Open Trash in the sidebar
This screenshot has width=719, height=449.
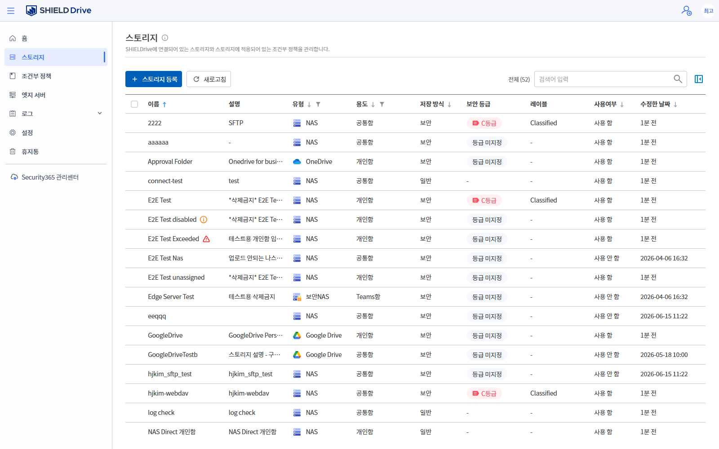(x=56, y=151)
